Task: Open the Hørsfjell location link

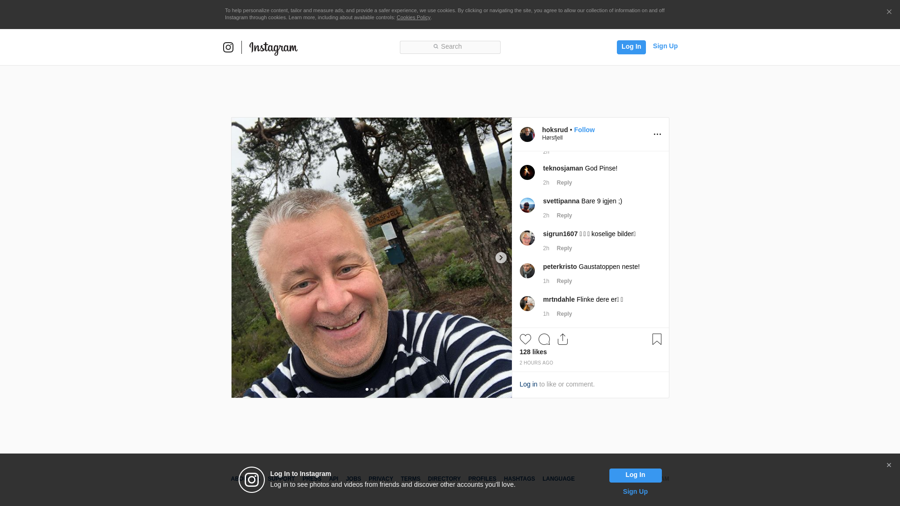Action: (x=552, y=138)
